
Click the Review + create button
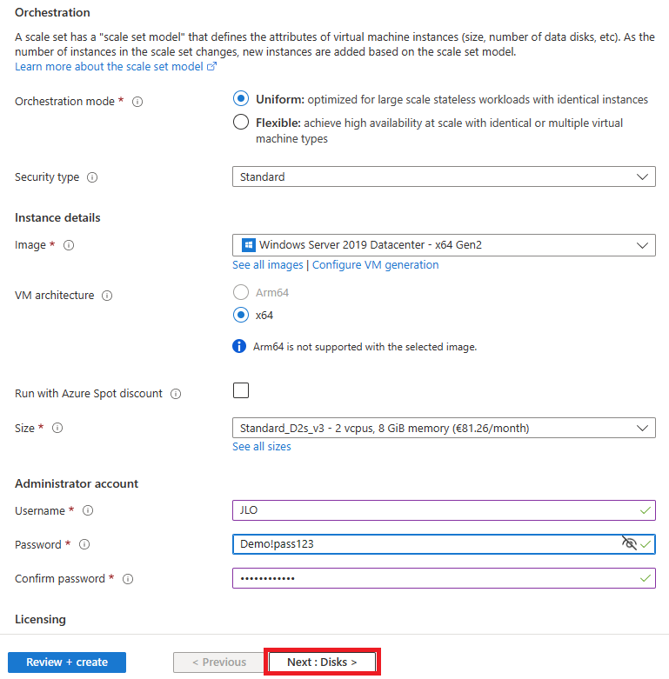67,662
